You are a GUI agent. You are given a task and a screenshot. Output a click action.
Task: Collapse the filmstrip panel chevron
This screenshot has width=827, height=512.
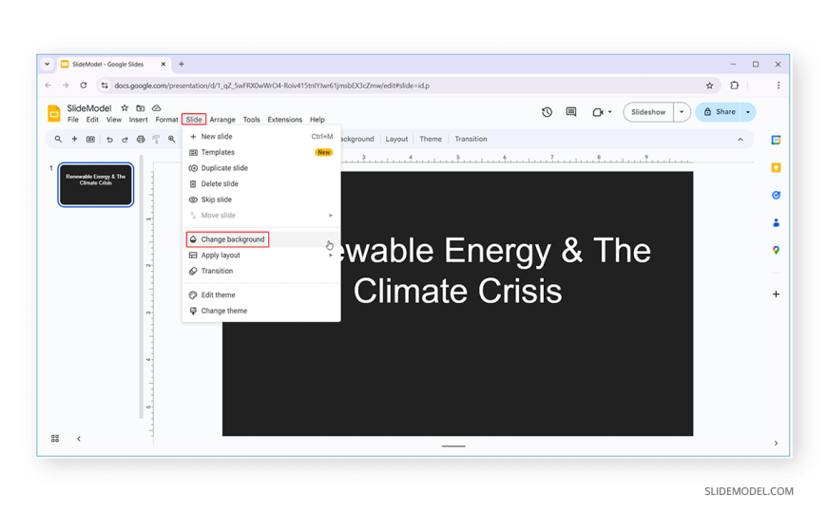[x=79, y=439]
